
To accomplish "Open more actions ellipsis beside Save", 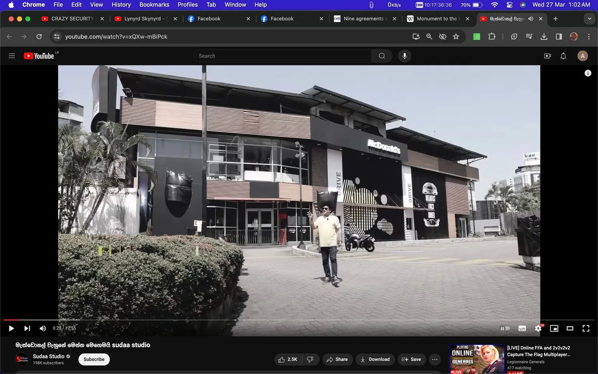I will click(x=435, y=359).
